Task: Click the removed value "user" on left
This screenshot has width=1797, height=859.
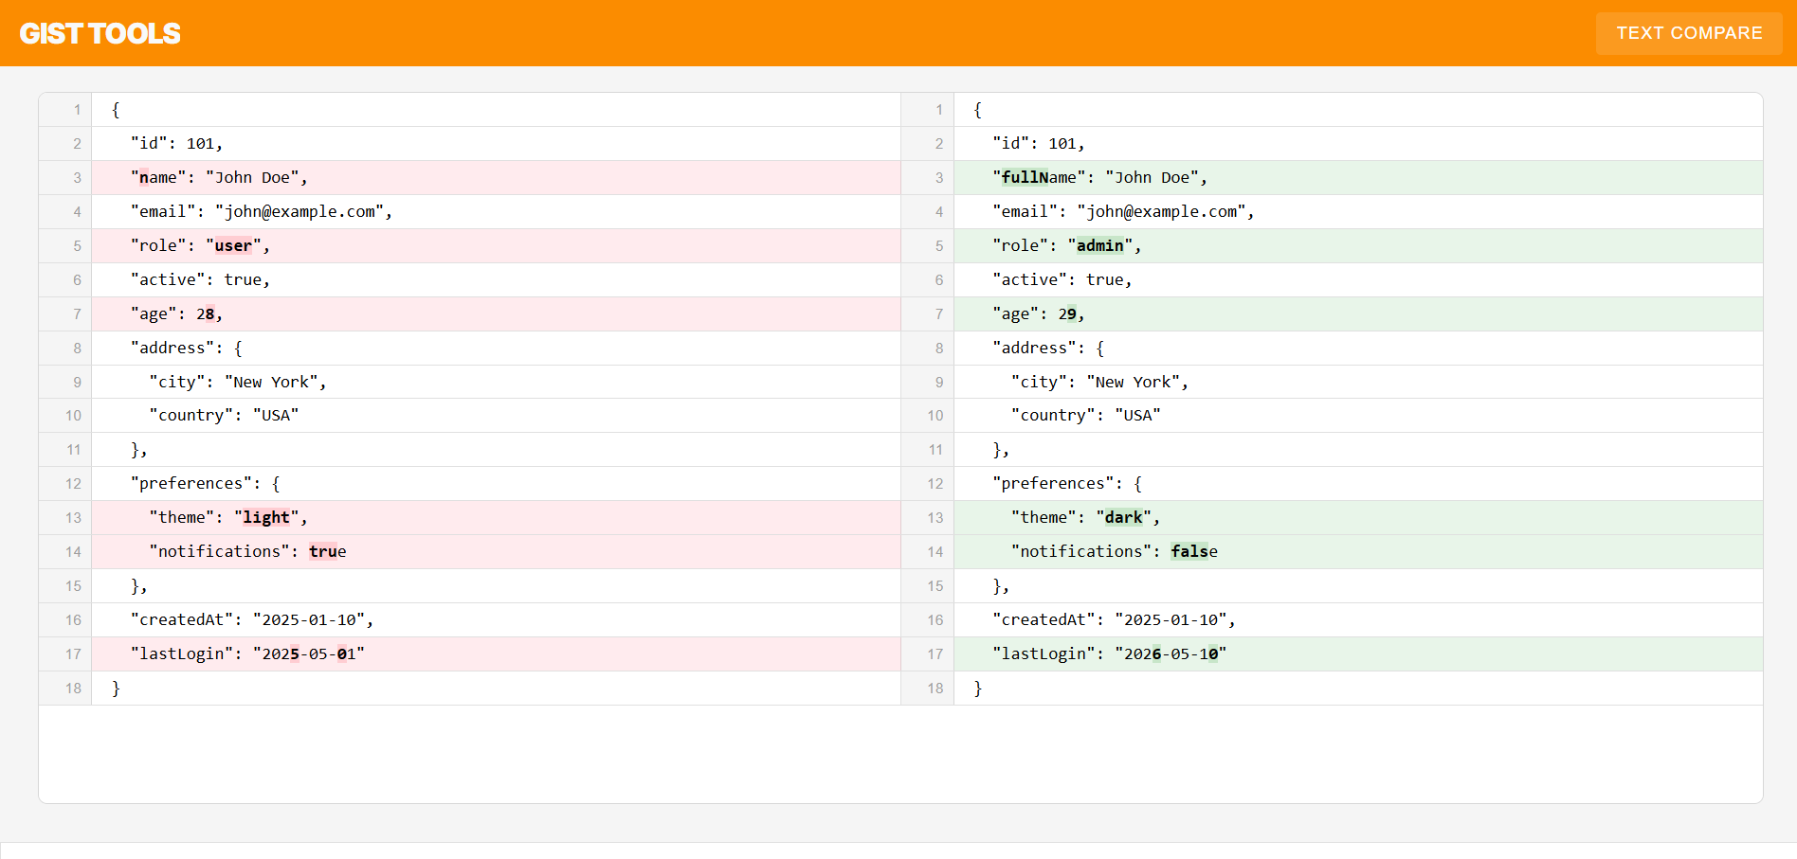Action: [233, 245]
